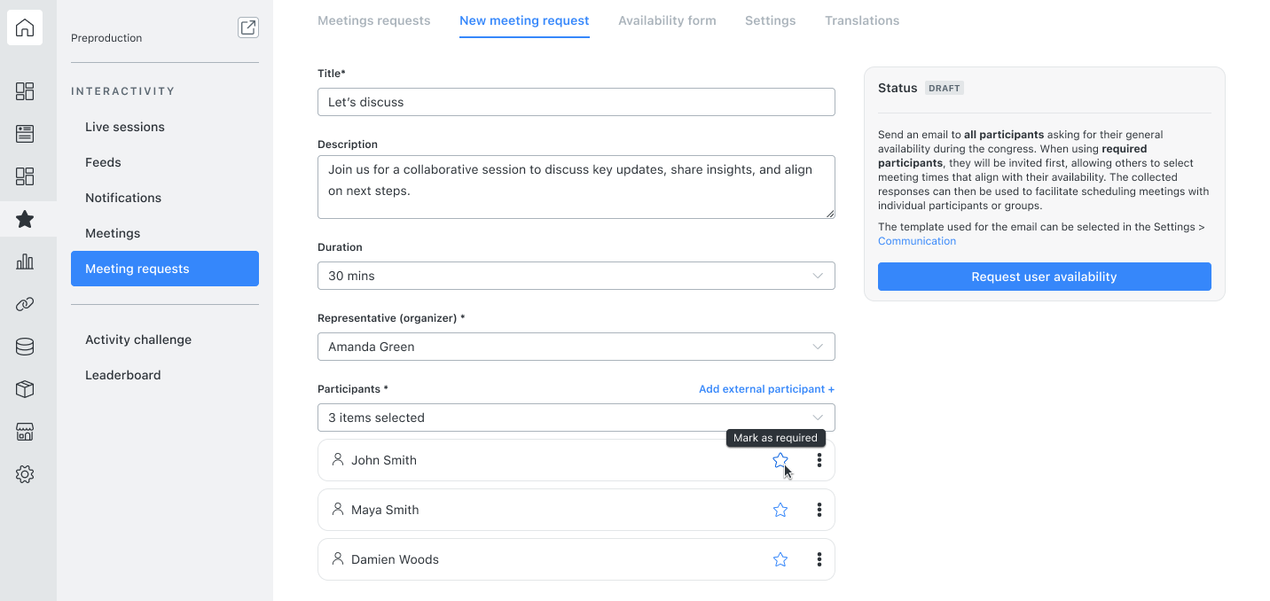Mark Damien Woods as required star
This screenshot has width=1270, height=601.
point(780,559)
